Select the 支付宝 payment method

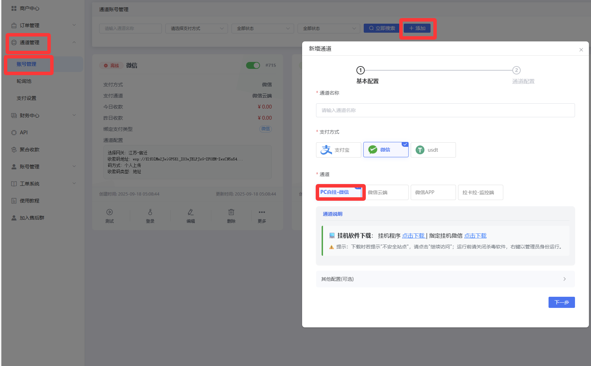point(338,150)
